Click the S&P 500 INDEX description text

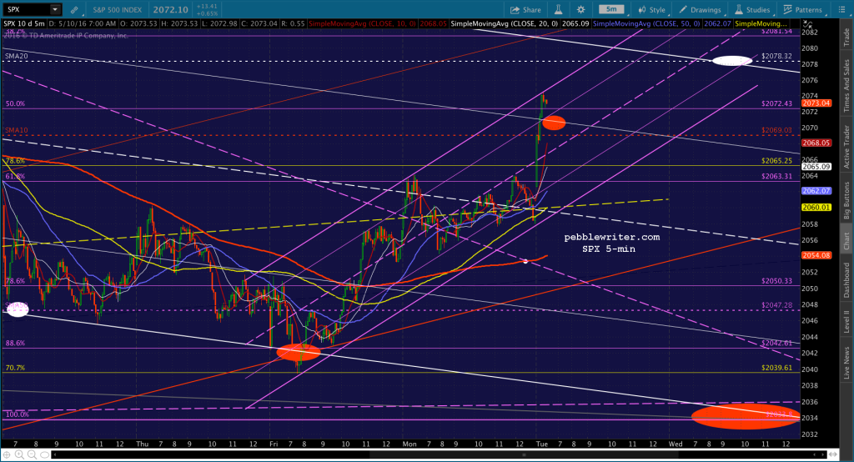click(x=117, y=10)
